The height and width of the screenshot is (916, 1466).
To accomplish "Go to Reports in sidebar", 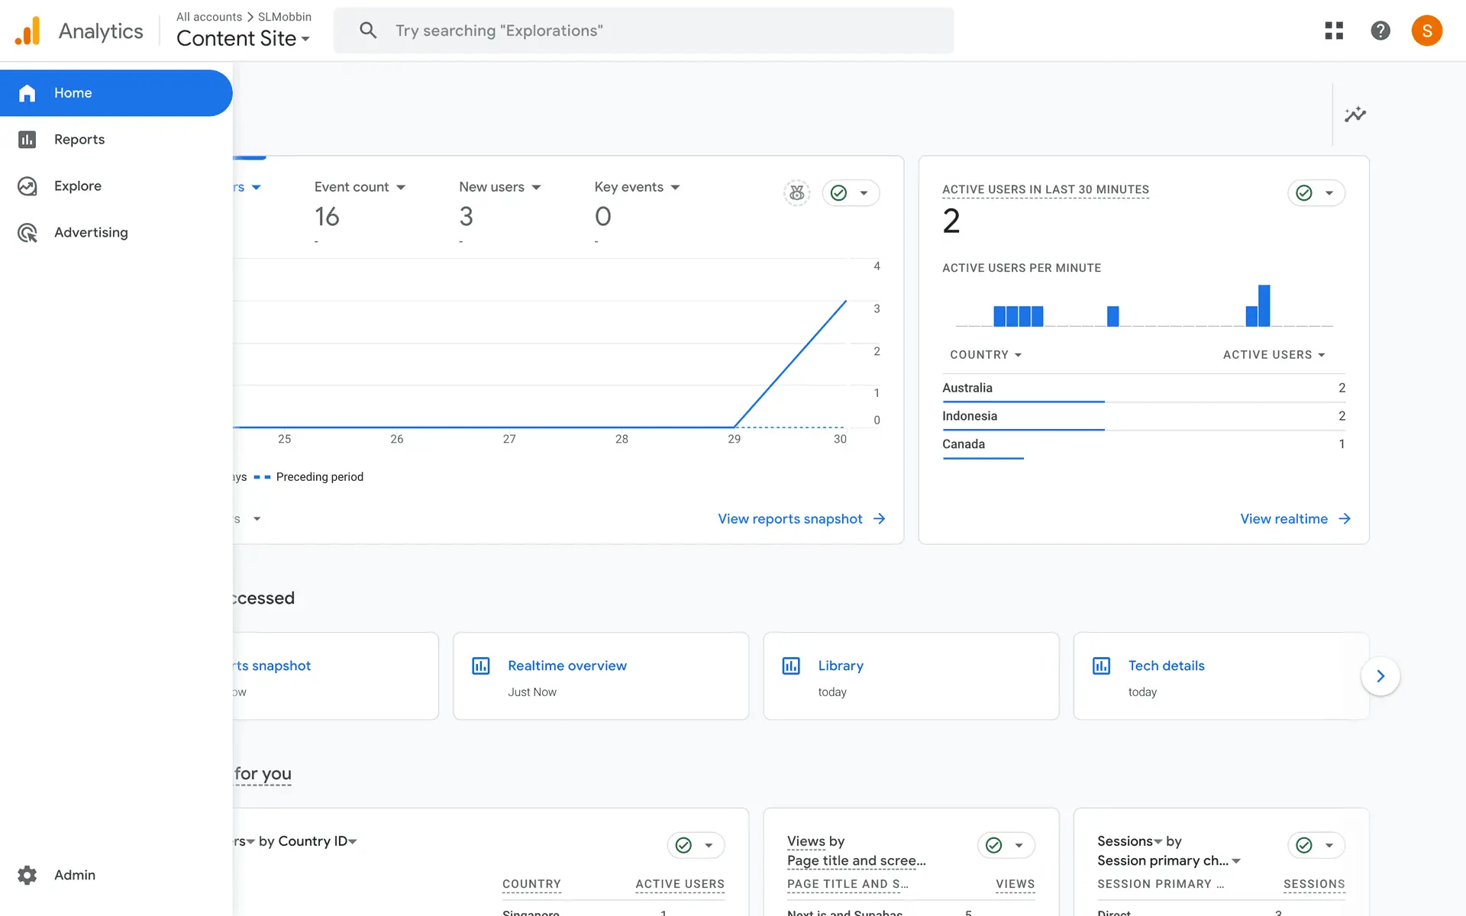I will point(79,140).
